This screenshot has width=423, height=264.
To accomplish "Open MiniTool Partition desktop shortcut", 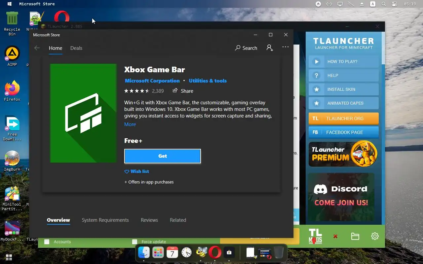I will 12,198.
